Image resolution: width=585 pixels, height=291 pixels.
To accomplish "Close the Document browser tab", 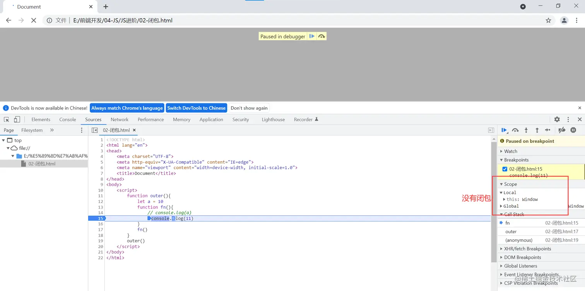I will point(91,7).
